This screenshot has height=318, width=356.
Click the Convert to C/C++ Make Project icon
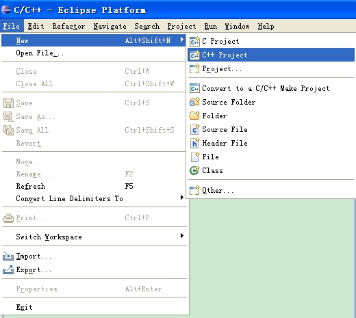pyautogui.click(x=194, y=88)
